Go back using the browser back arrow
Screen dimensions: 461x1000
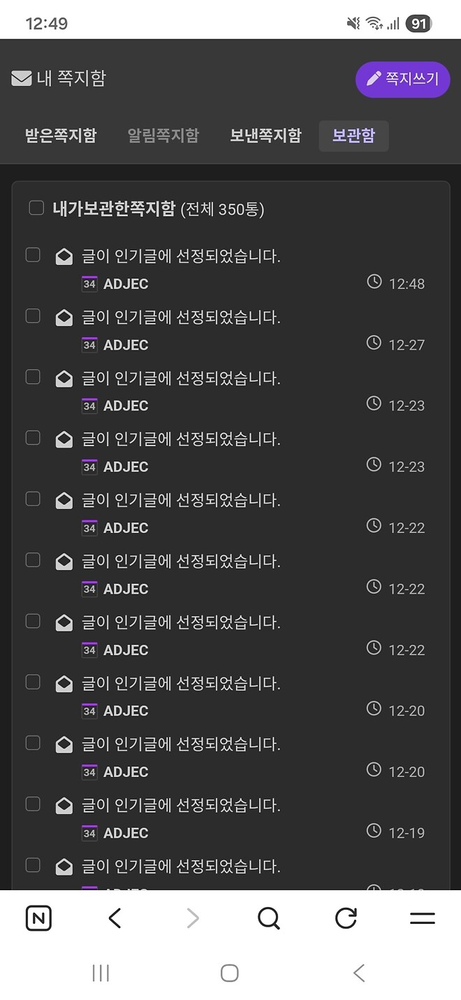pos(115,918)
